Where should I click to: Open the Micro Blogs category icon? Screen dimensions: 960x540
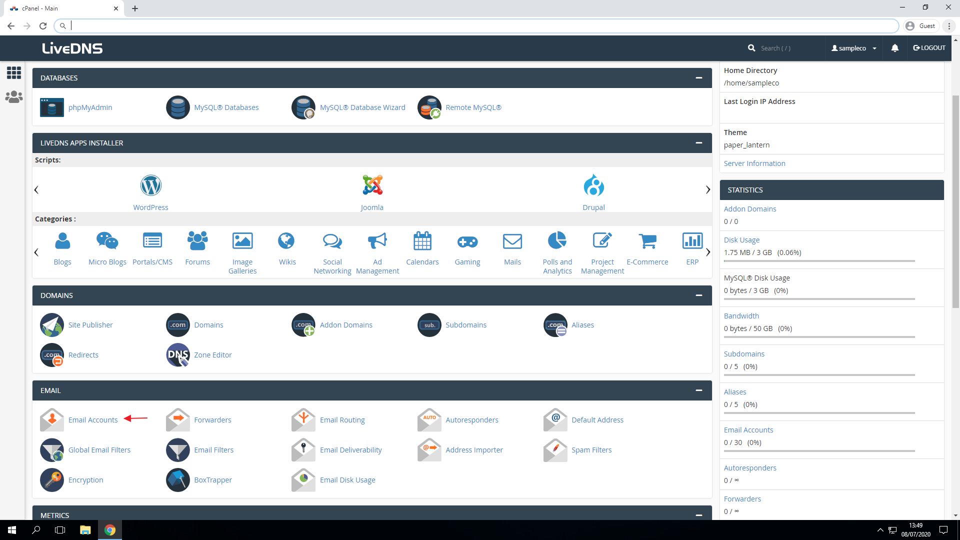click(107, 241)
